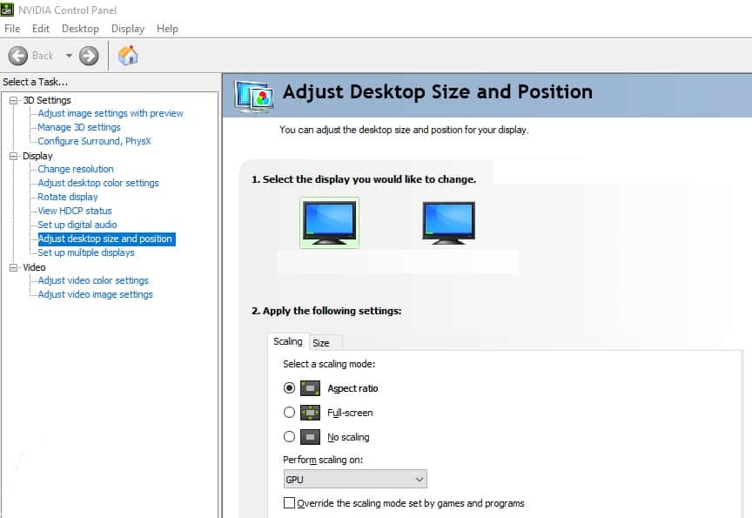Click the 3D Settings tree label

click(47, 100)
